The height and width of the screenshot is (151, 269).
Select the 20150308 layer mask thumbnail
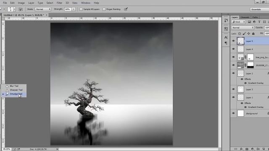(x=251, y=65)
